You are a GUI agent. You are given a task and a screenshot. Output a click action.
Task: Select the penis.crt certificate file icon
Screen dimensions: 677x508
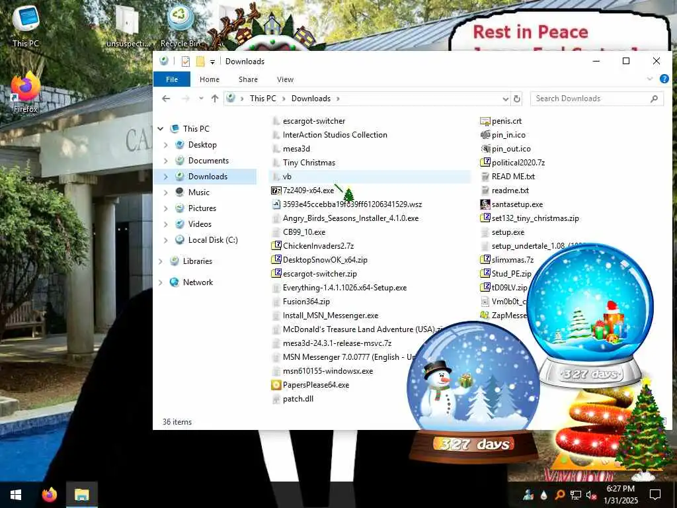(x=485, y=122)
